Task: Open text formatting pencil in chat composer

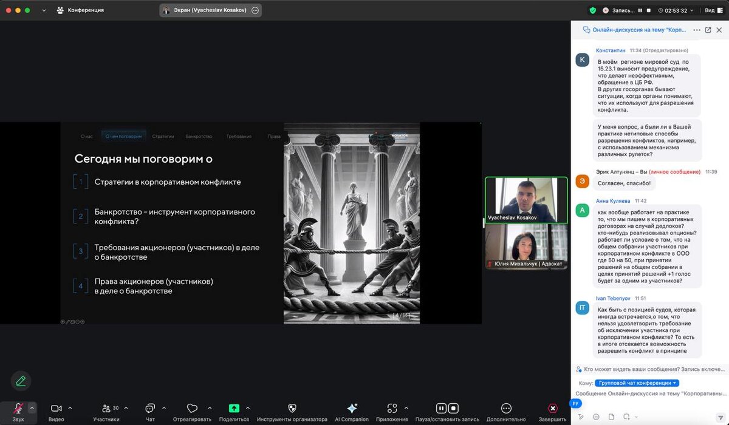Action: coord(581,416)
